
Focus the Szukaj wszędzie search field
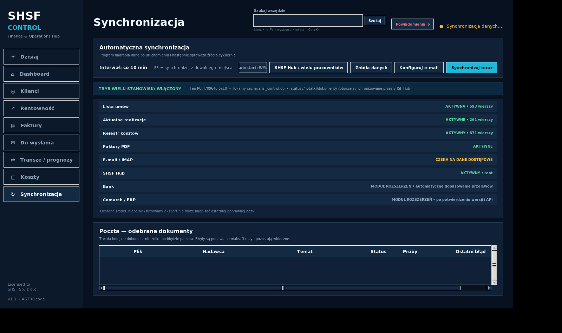[x=308, y=21]
